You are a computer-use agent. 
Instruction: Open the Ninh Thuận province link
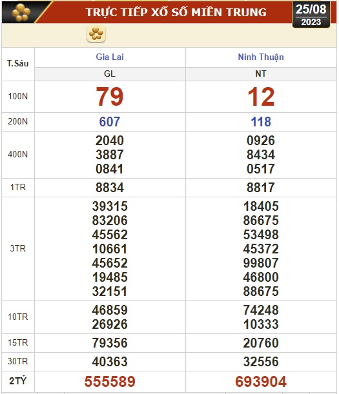click(x=261, y=57)
